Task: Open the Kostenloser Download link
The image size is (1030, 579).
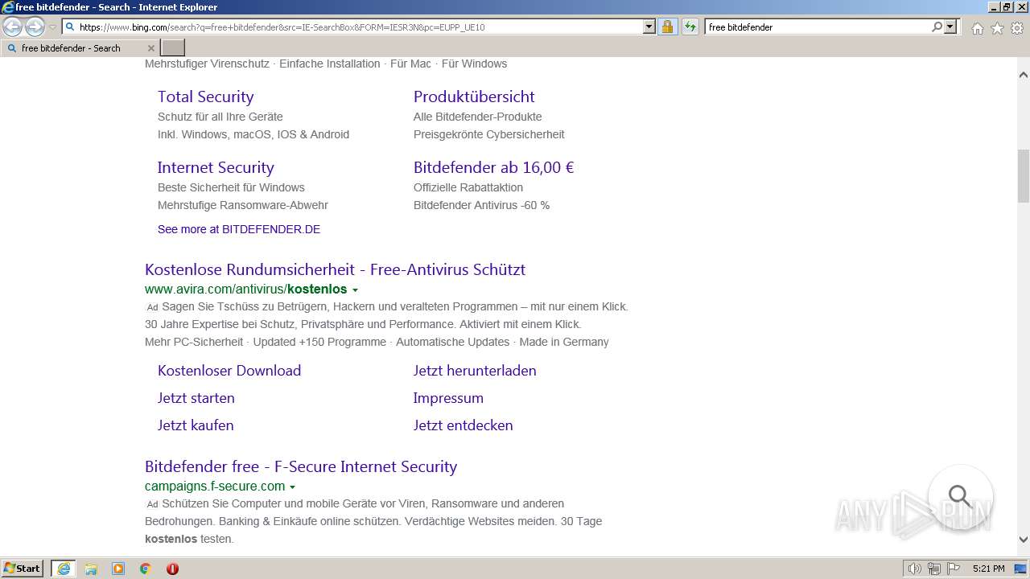Action: click(x=229, y=371)
